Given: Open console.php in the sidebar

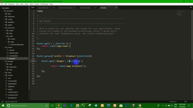Looking at the screenshot, I should tap(13, 56).
